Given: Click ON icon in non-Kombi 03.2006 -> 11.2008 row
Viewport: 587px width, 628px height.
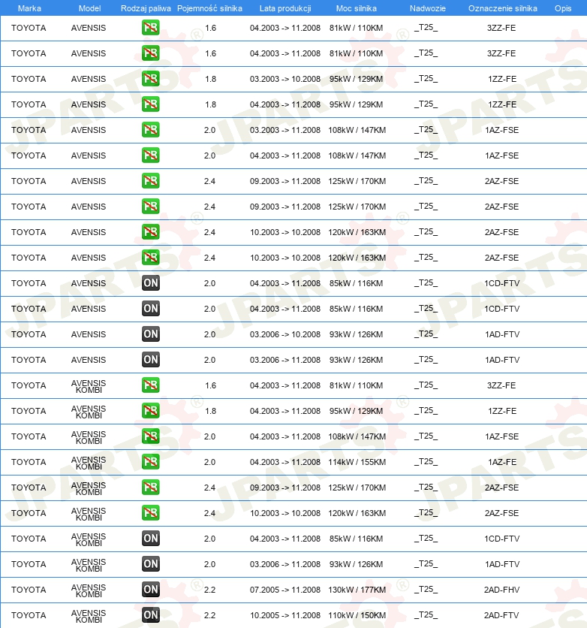Looking at the screenshot, I should 150,360.
